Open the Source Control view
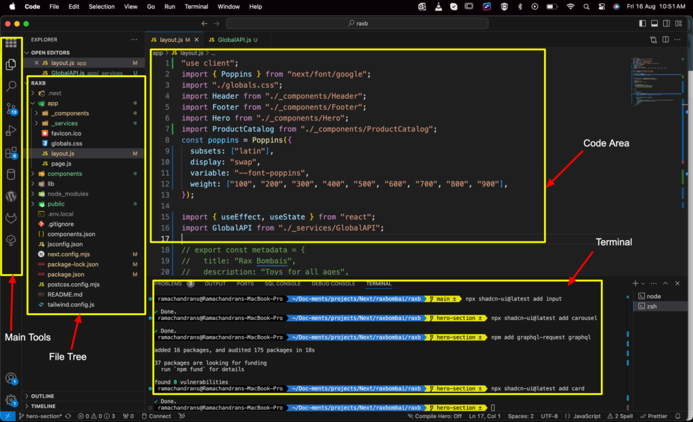 pos(11,108)
